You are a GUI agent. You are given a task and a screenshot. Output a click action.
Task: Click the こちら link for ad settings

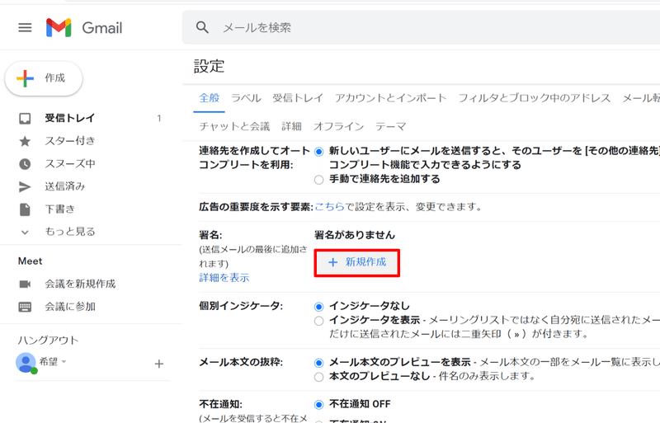coord(329,207)
